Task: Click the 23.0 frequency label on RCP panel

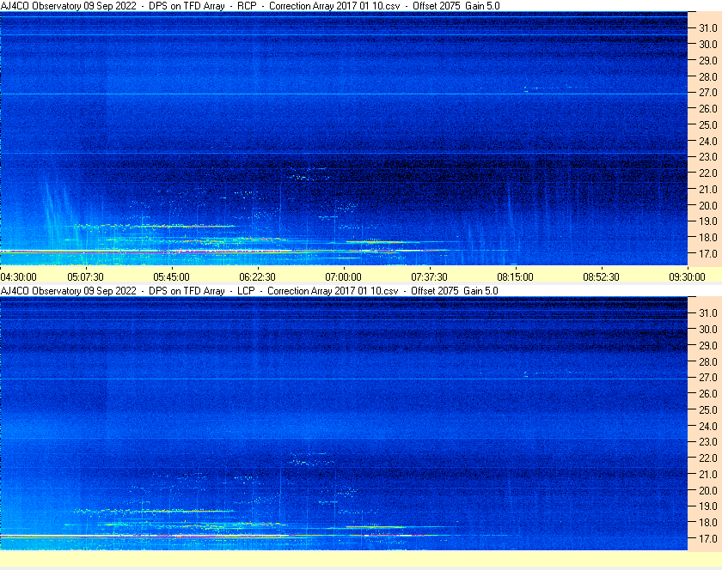Action: click(708, 157)
